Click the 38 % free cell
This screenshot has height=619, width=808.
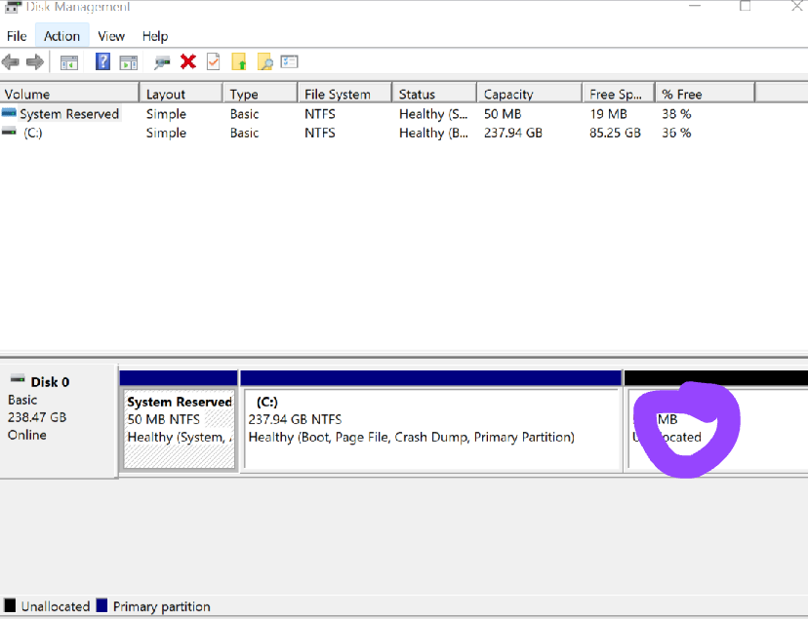pos(676,114)
